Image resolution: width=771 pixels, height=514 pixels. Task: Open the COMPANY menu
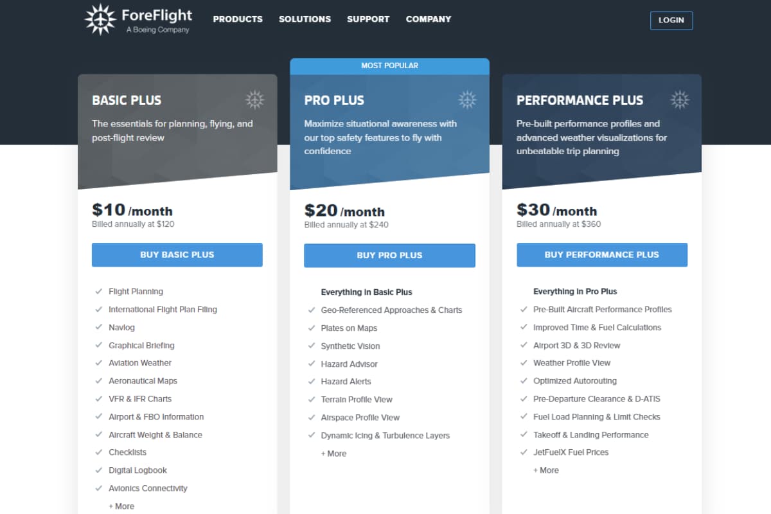[x=428, y=19]
